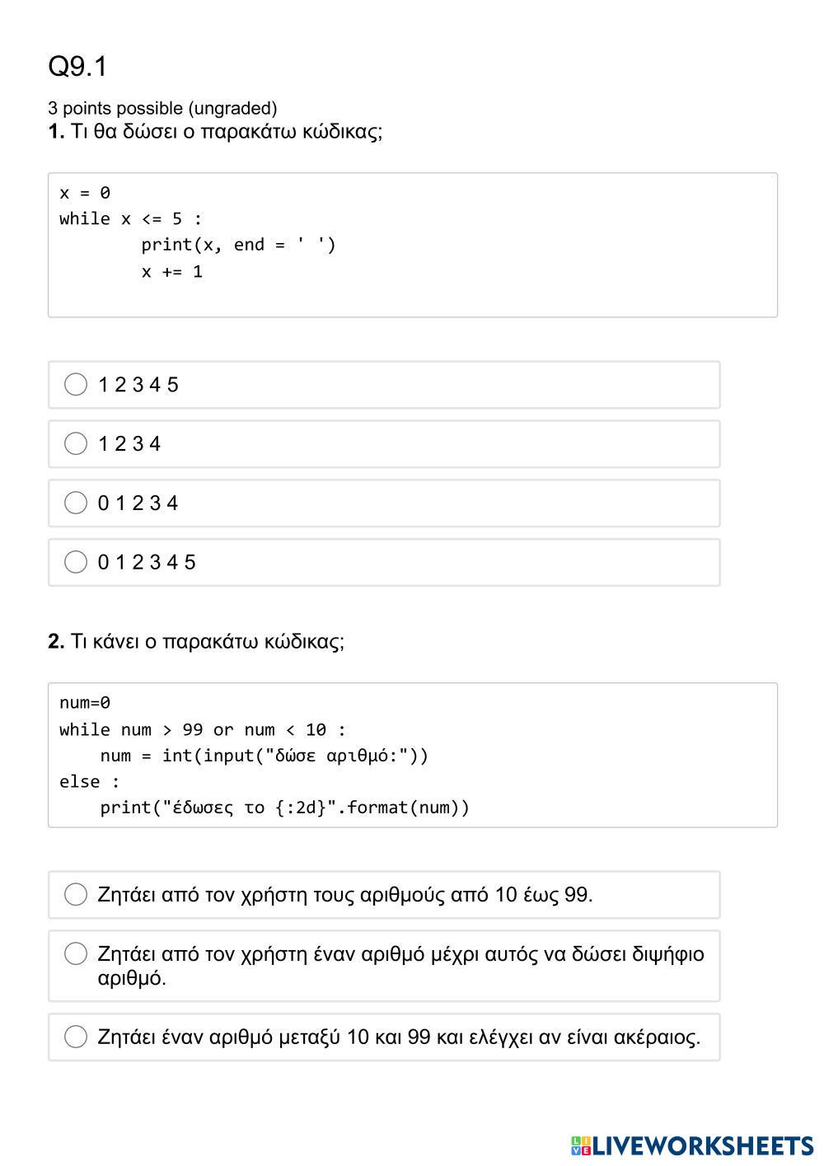
Task: Select the option 'ελέγχει αν είναι ακέραιος'
Action: tap(76, 1037)
